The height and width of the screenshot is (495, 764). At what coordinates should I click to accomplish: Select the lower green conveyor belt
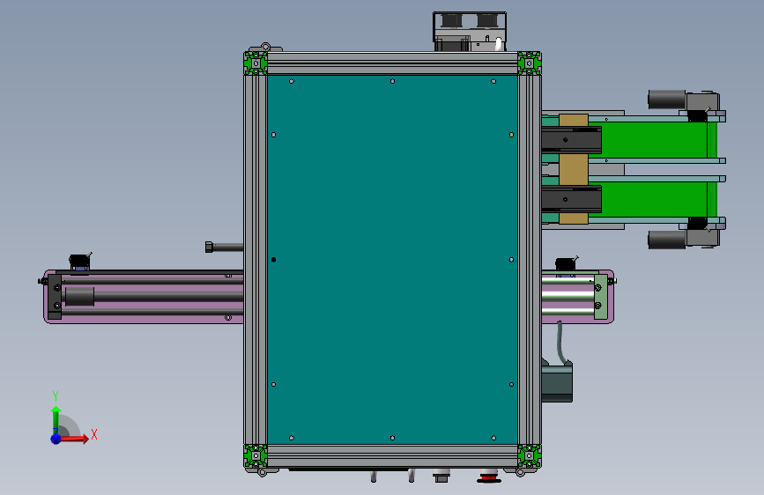(x=653, y=200)
